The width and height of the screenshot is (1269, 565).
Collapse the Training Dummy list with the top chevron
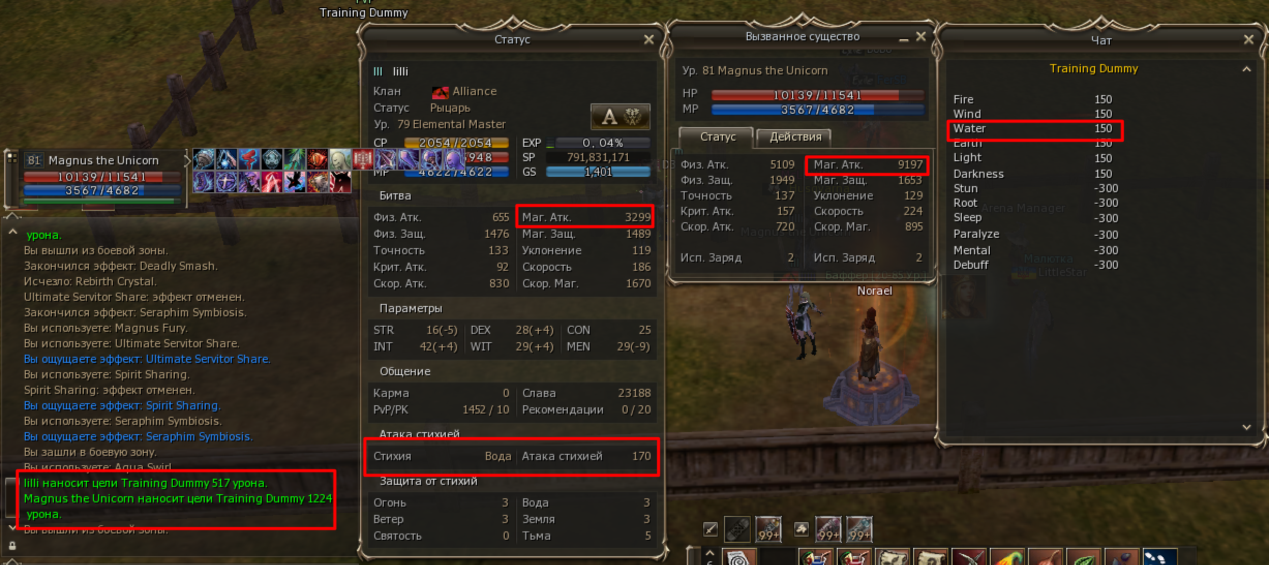click(1246, 69)
